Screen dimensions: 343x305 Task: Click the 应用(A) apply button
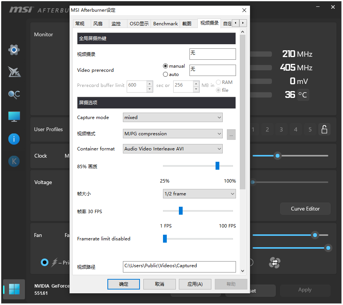(195, 284)
